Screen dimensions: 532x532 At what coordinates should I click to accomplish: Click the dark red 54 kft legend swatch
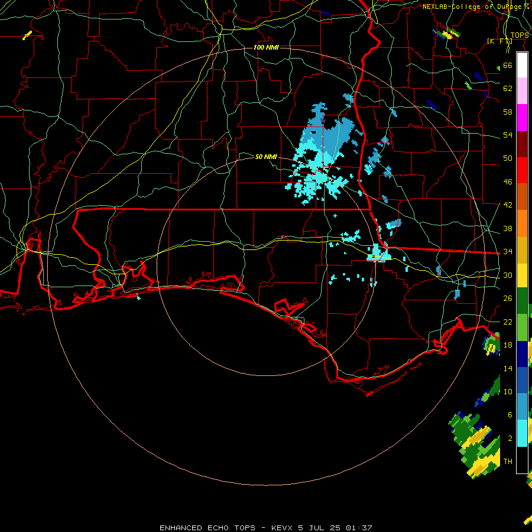click(x=522, y=144)
